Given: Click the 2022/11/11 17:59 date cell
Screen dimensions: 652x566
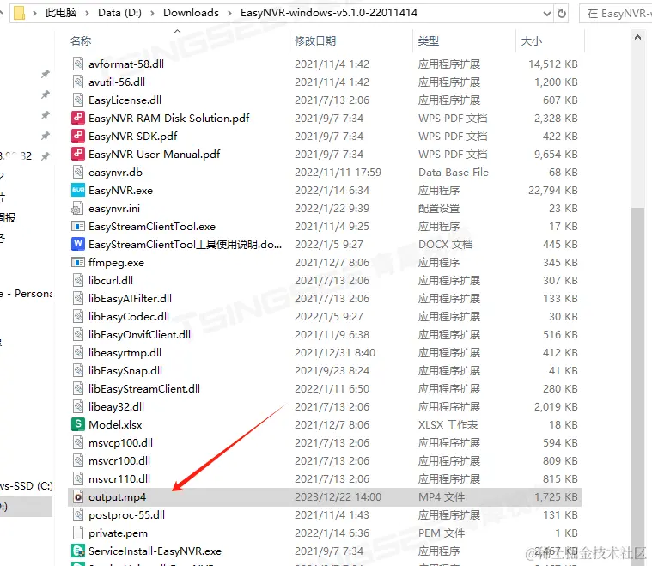Looking at the screenshot, I should coord(338,172).
